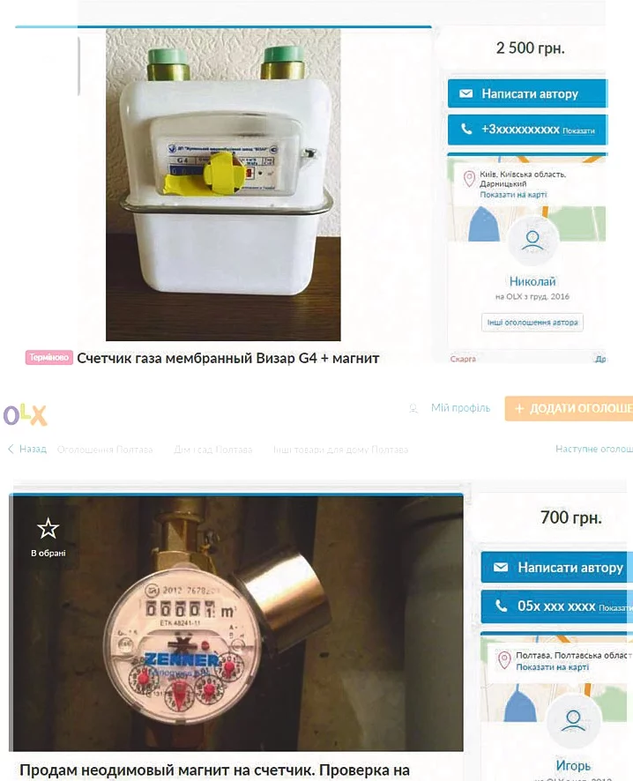Add listing to favorites star icon

[x=48, y=529]
